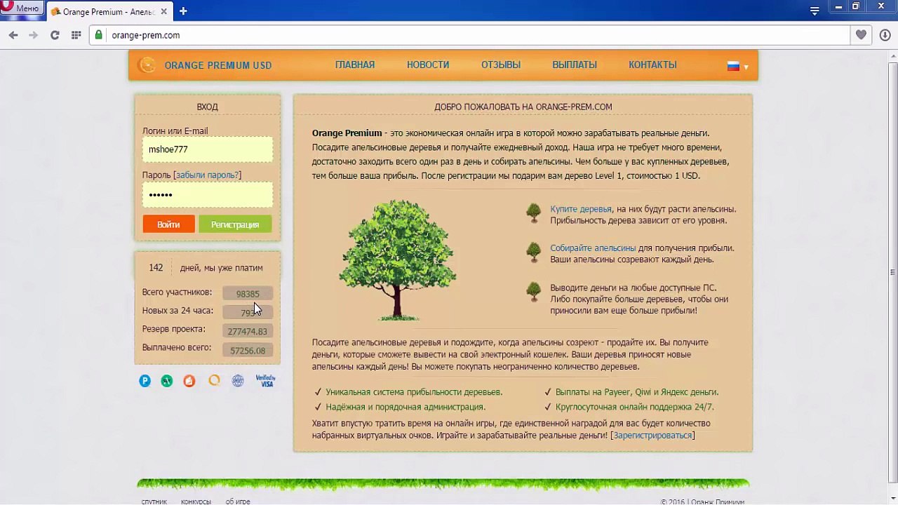The image size is (898, 505).
Task: Click the Qiwi payment icon
Action: coord(214,380)
